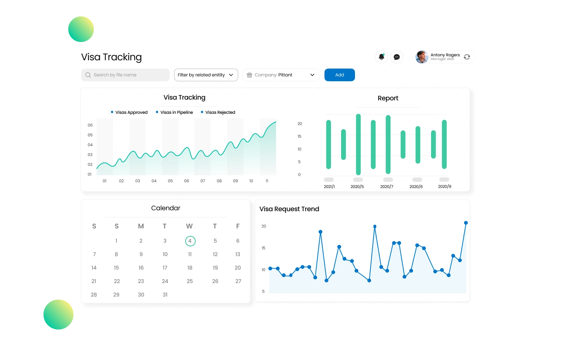Click the last data point on Visa Request Trend
The width and height of the screenshot is (572, 343).
coord(466,223)
